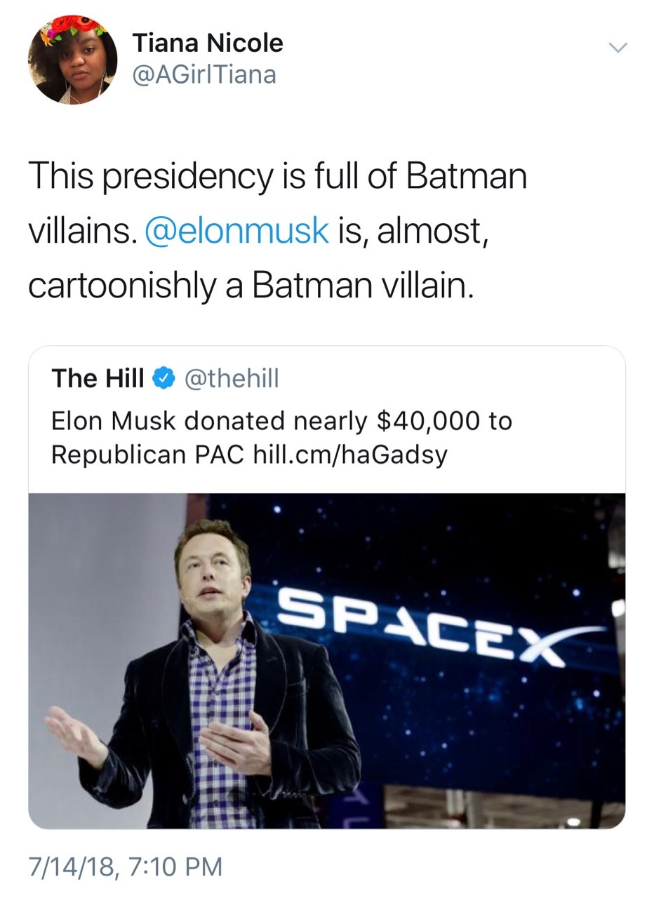This screenshot has height=898, width=654.
Task: Tap the "Elon Musk donated nearly $40,000" headline
Action: pos(281,421)
